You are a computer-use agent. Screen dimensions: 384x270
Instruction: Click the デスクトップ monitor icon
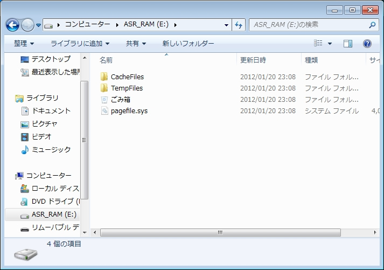coord(24,59)
